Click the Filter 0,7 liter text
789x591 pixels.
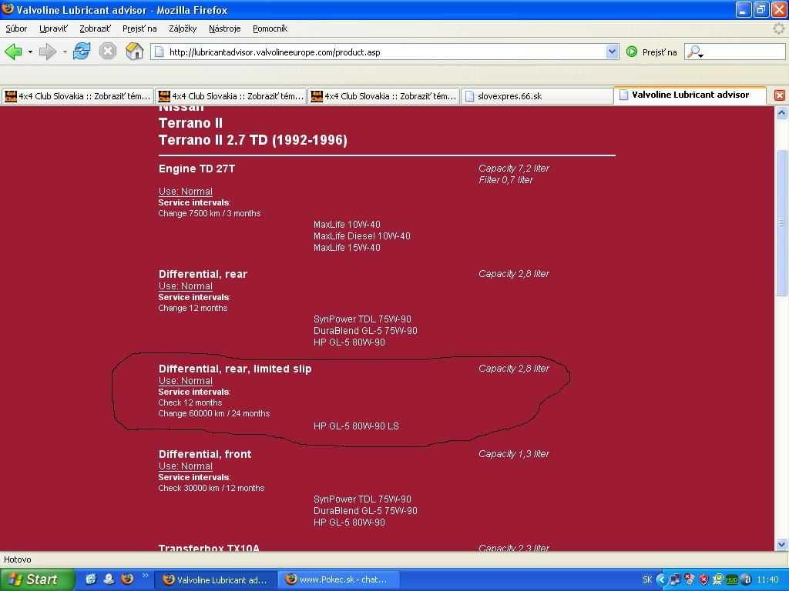pos(505,180)
